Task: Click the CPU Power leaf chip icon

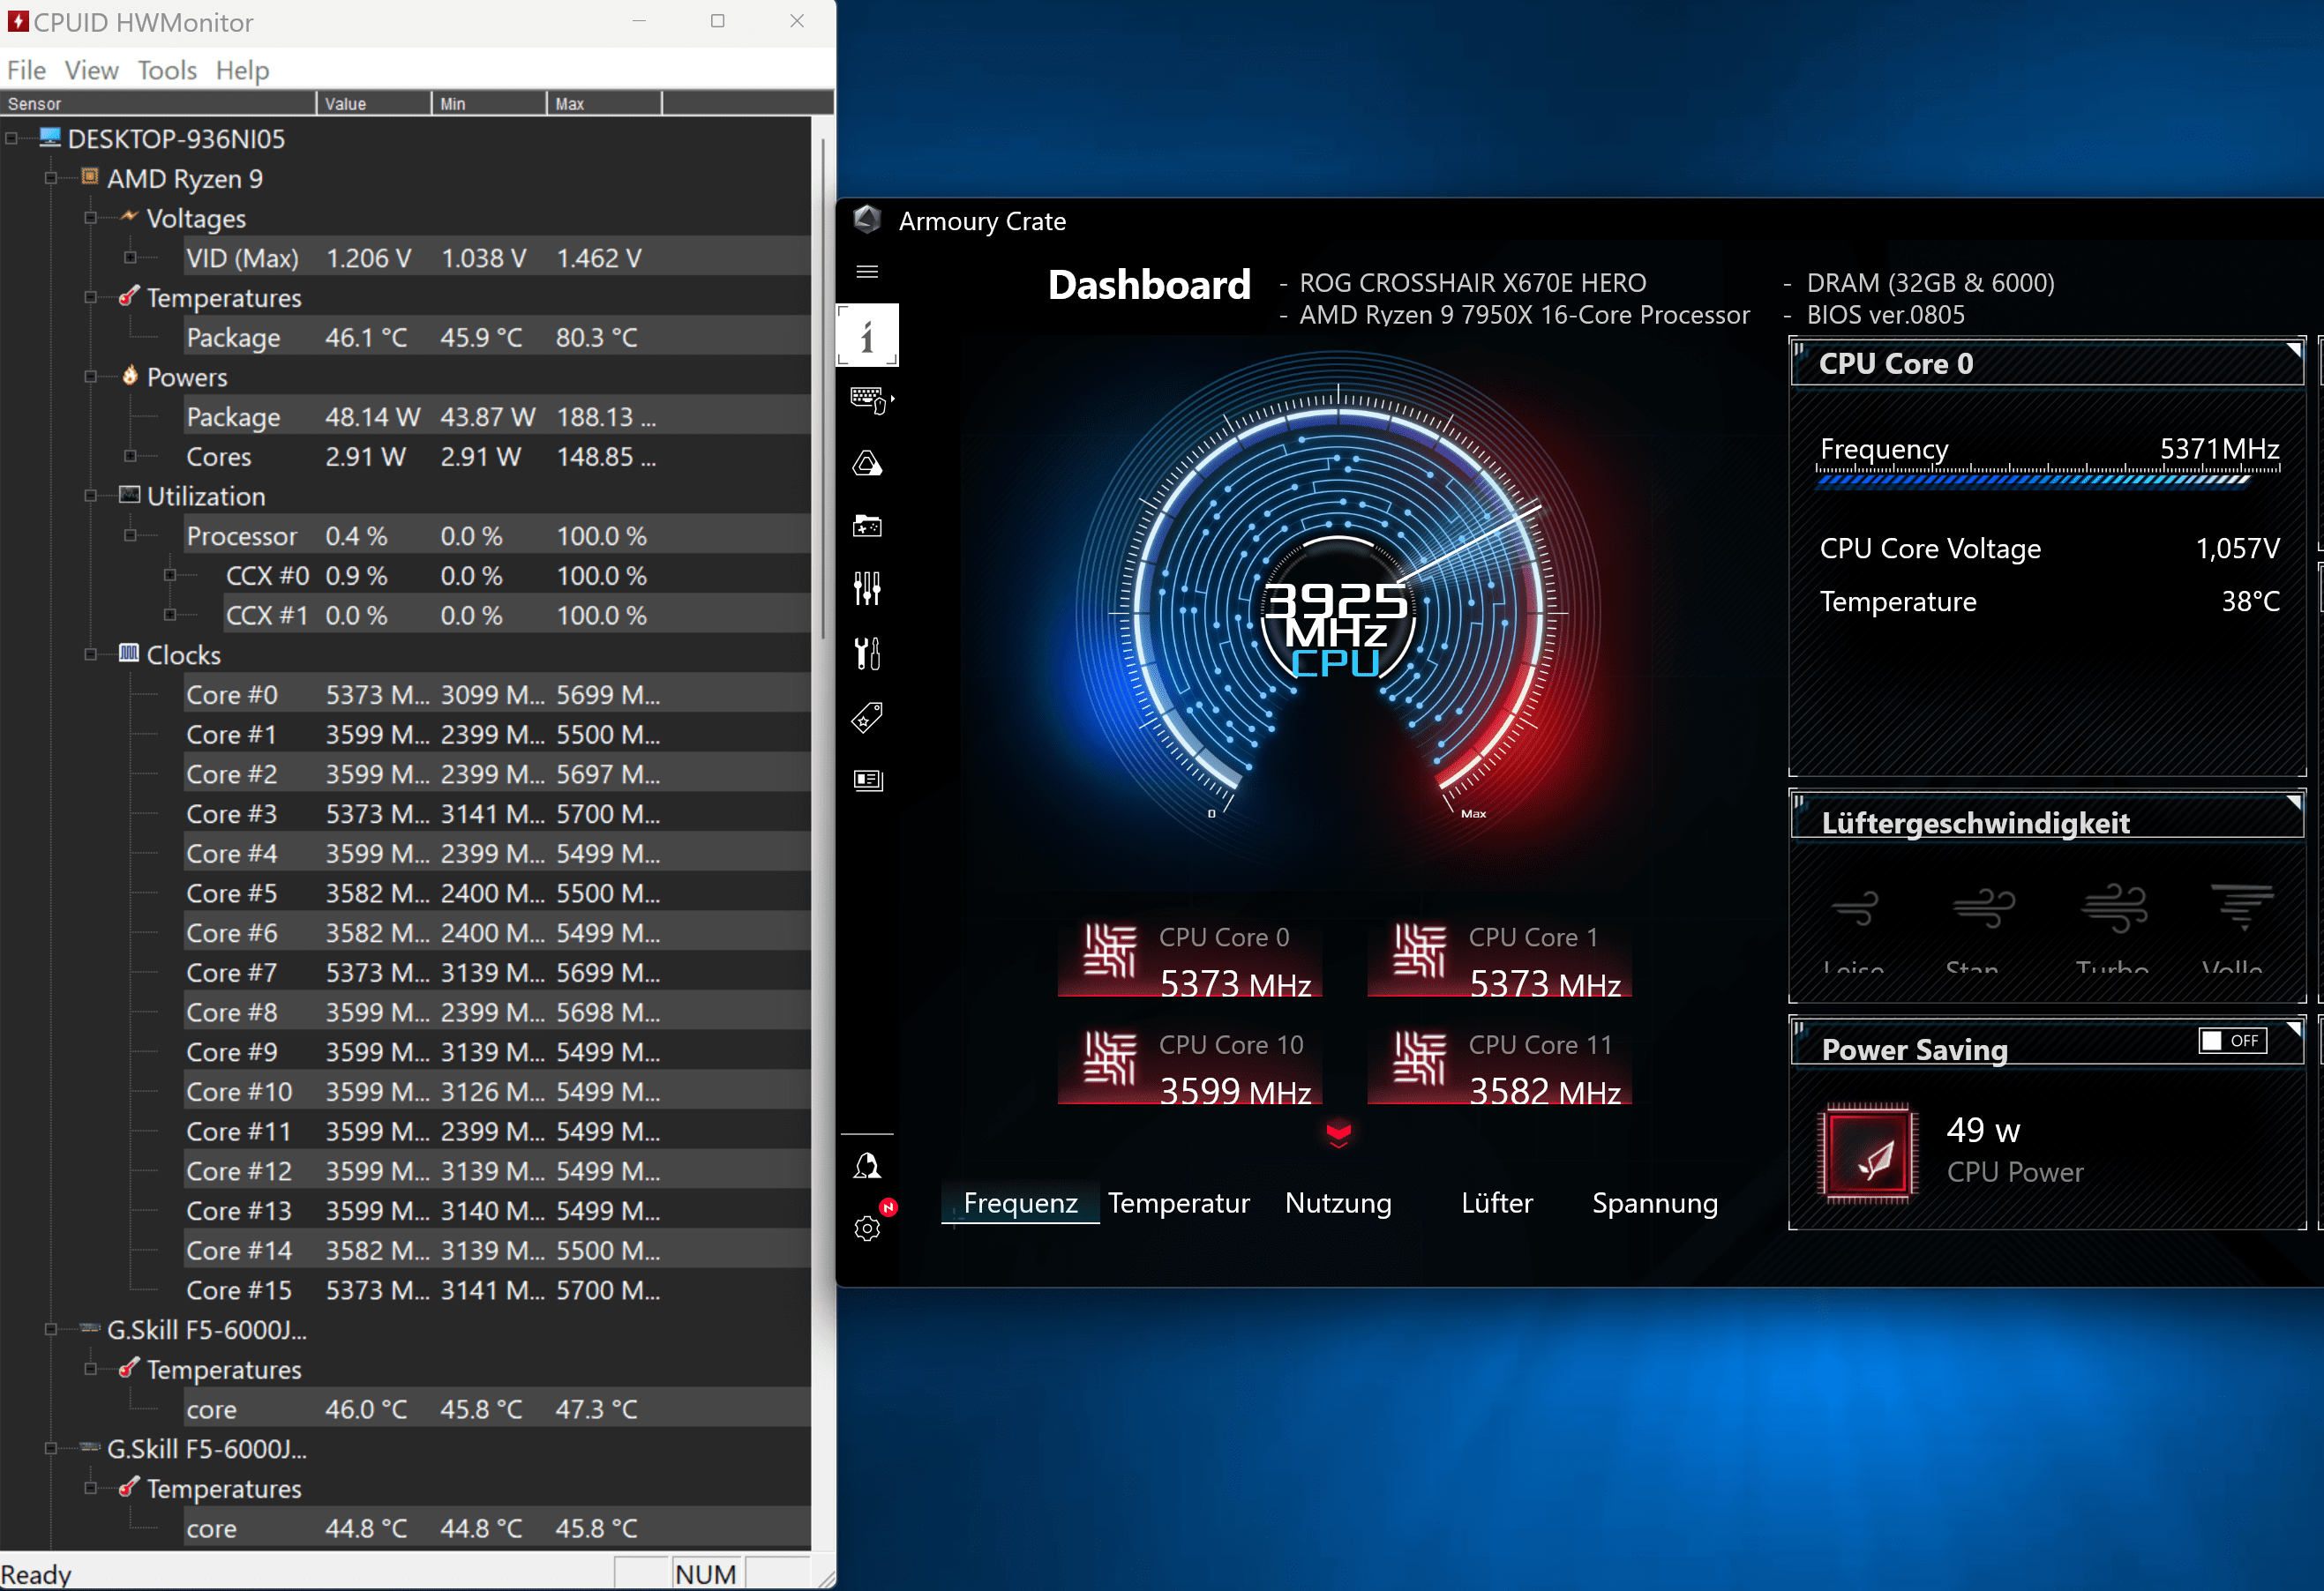Action: click(1867, 1154)
